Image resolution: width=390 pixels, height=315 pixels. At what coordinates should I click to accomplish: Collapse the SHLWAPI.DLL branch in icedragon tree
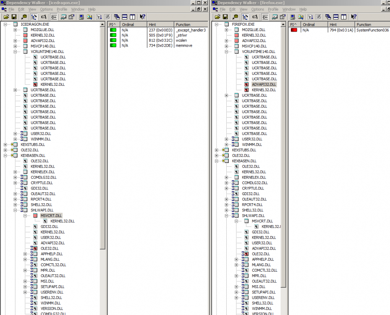coord(15,210)
